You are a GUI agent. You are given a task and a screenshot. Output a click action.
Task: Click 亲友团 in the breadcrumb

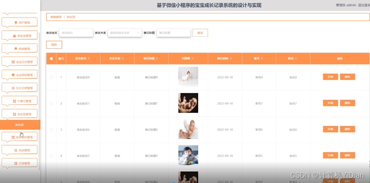tap(71, 17)
